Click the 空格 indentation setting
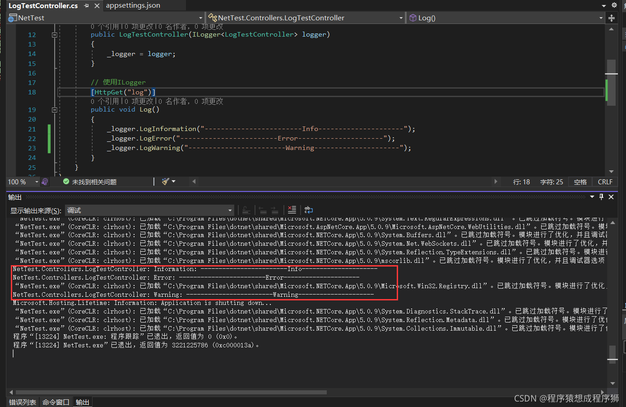The width and height of the screenshot is (626, 407). coord(580,182)
